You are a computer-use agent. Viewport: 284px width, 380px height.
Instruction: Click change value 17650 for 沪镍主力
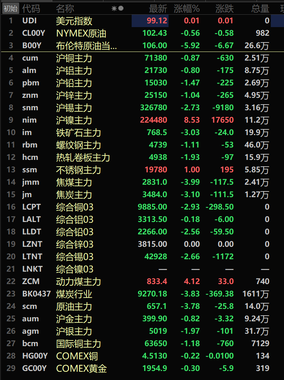click(x=222, y=120)
